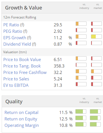The height and width of the screenshot is (133, 103).
Task: Click PE Ratio vs. market bar
Action: coord(96,24)
